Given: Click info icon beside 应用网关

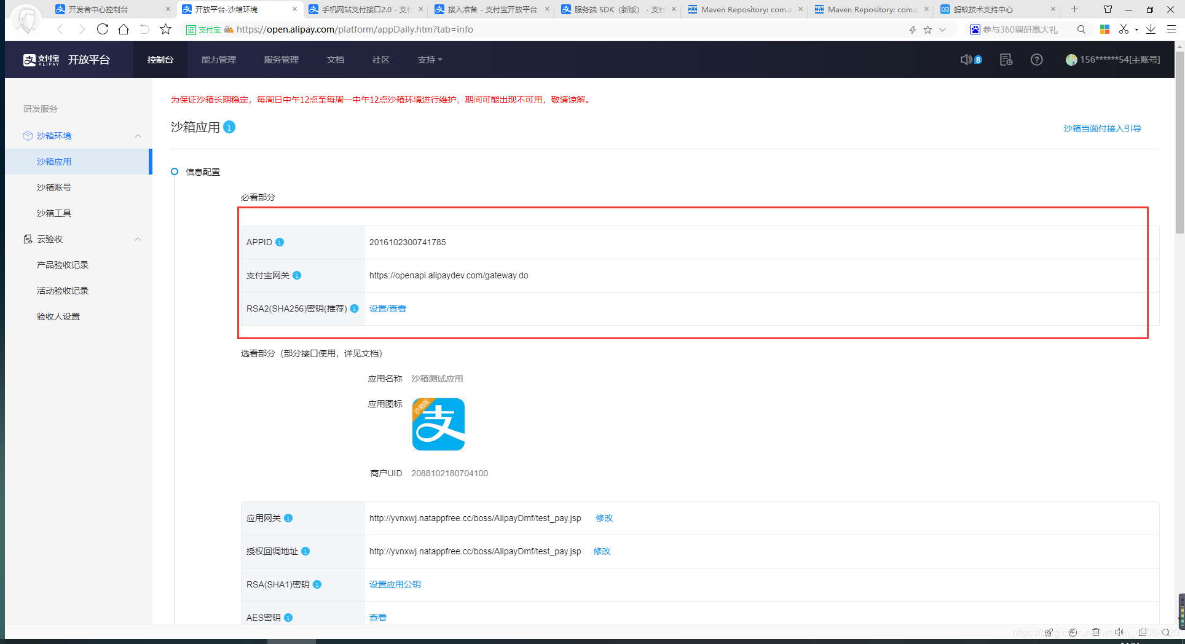Looking at the screenshot, I should (288, 518).
